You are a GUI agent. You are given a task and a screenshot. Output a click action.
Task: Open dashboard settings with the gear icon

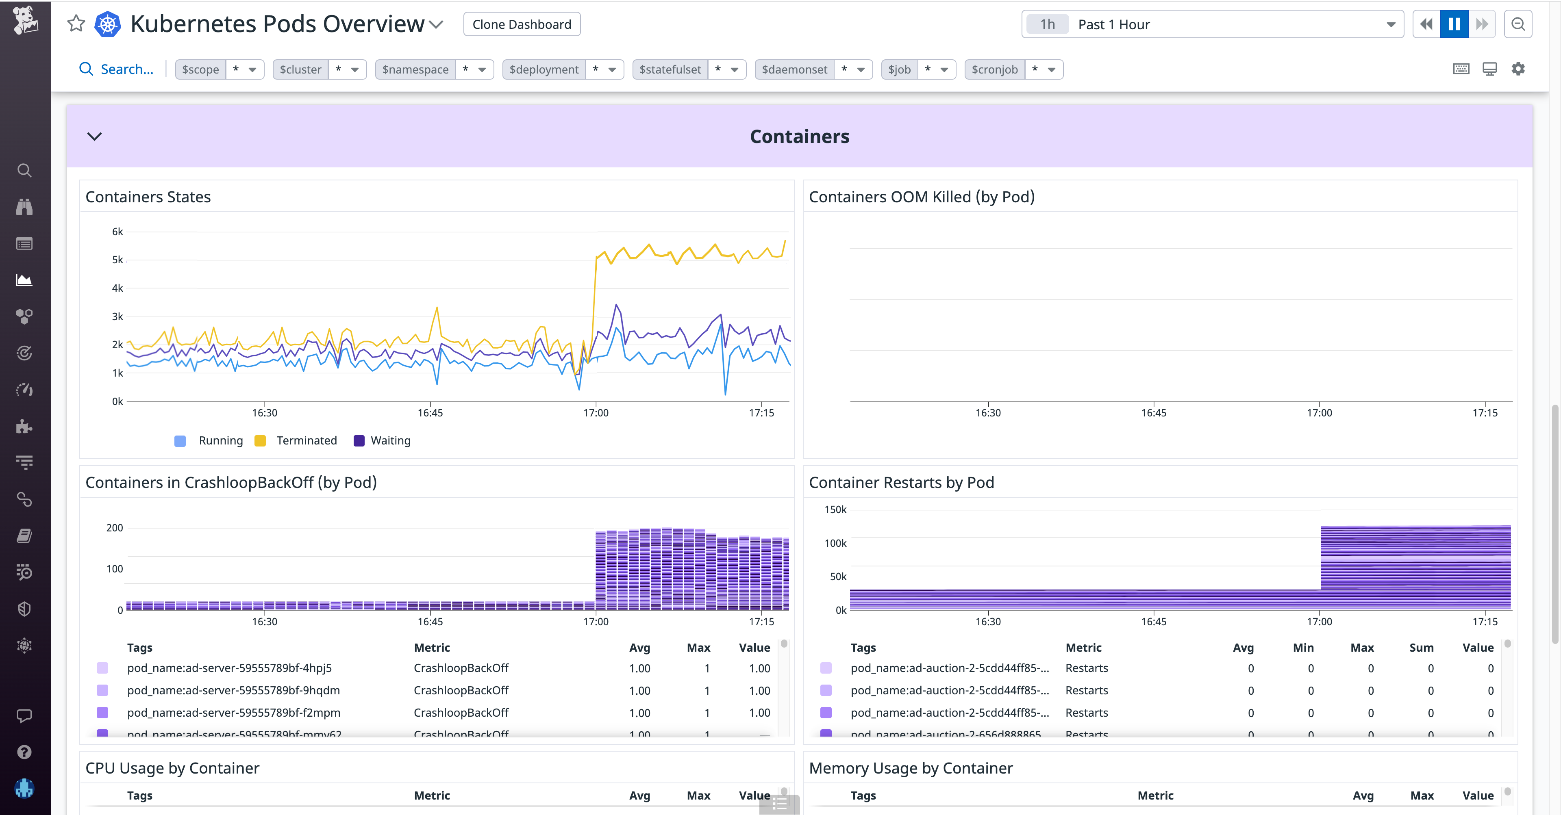pos(1518,69)
